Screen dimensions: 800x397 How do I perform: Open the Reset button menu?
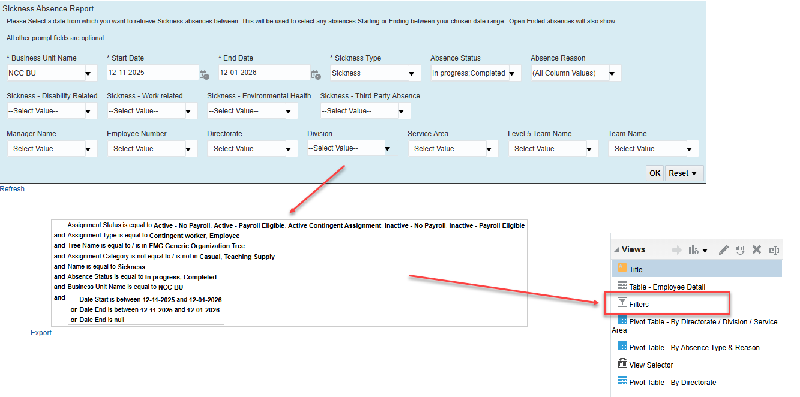click(684, 173)
